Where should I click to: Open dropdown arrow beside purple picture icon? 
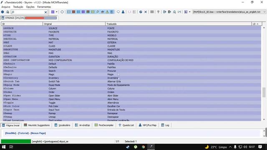tap(189, 12)
